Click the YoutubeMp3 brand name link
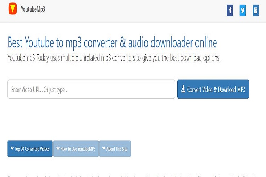The image size is (266, 177). point(33,9)
